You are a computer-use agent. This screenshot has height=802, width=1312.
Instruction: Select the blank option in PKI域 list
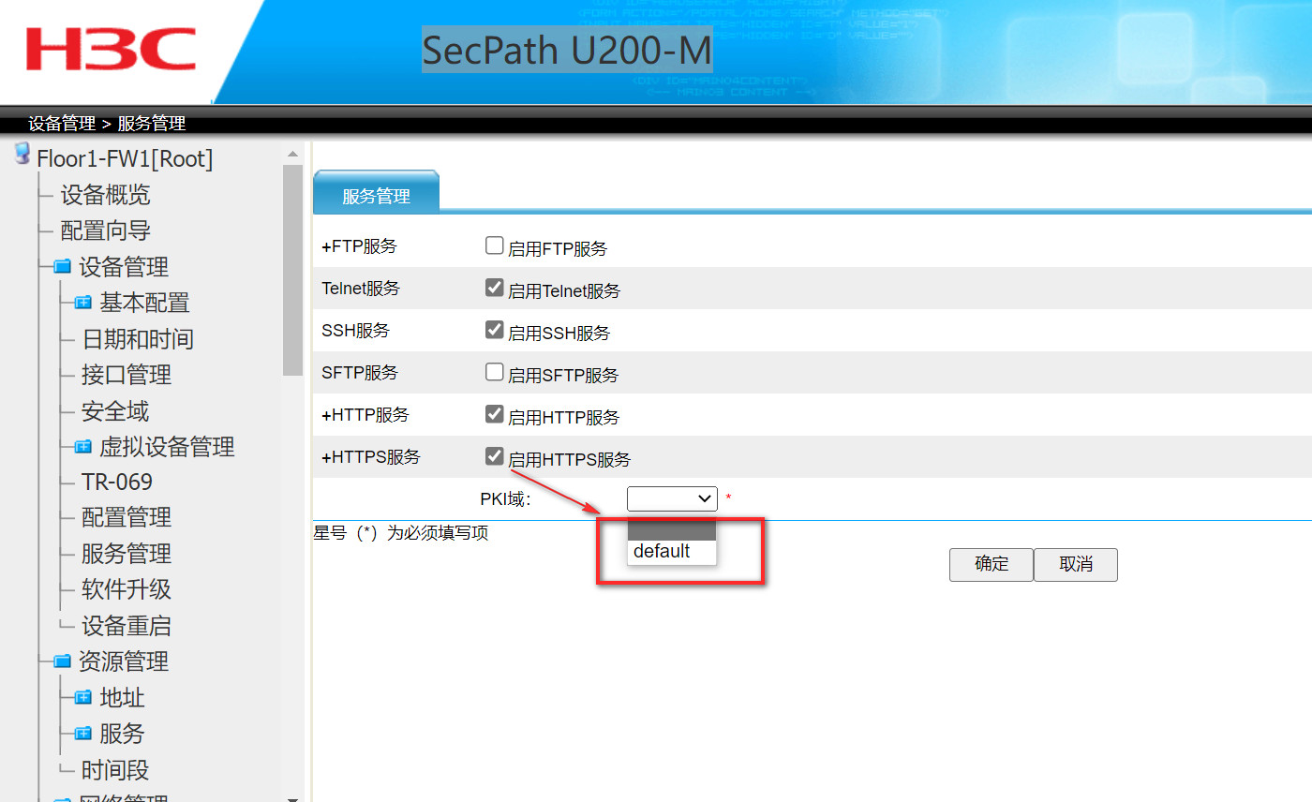point(672,529)
